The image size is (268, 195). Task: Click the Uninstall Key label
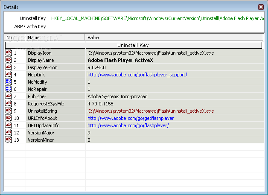[34, 18]
